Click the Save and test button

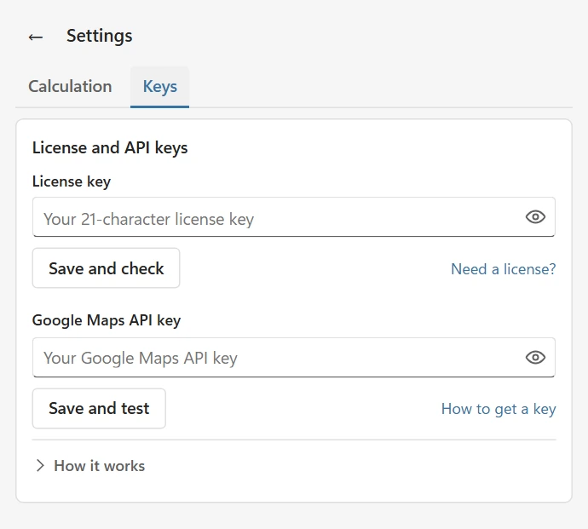(99, 408)
